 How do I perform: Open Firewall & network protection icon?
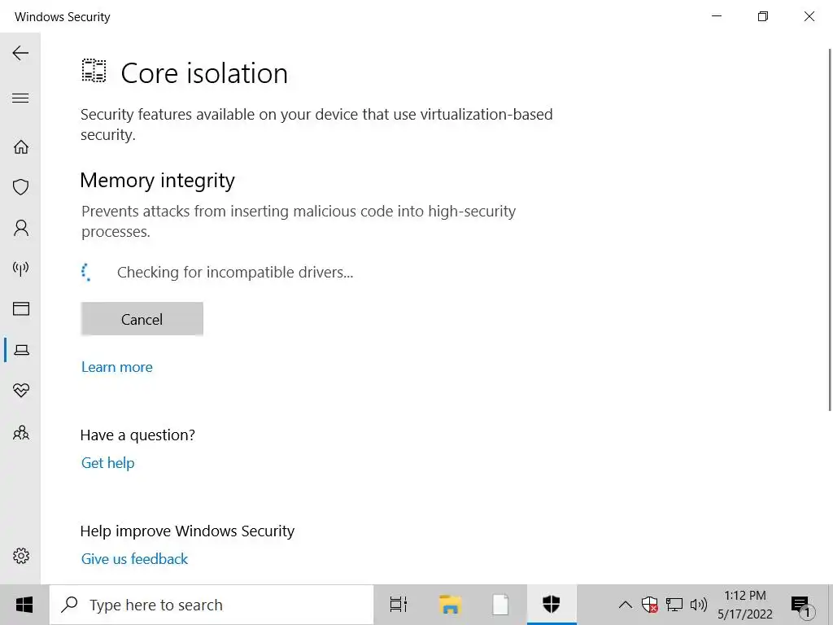21,269
